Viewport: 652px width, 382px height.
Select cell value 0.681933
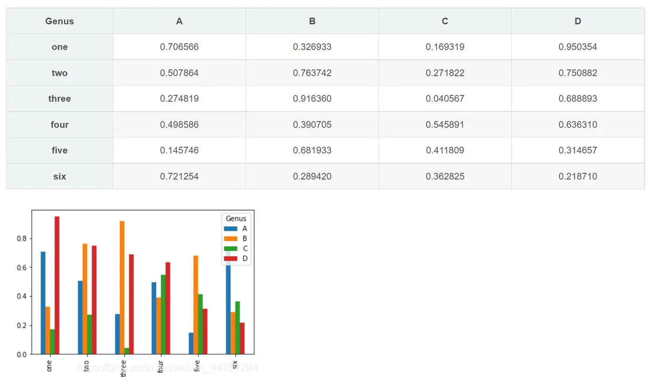[312, 150]
